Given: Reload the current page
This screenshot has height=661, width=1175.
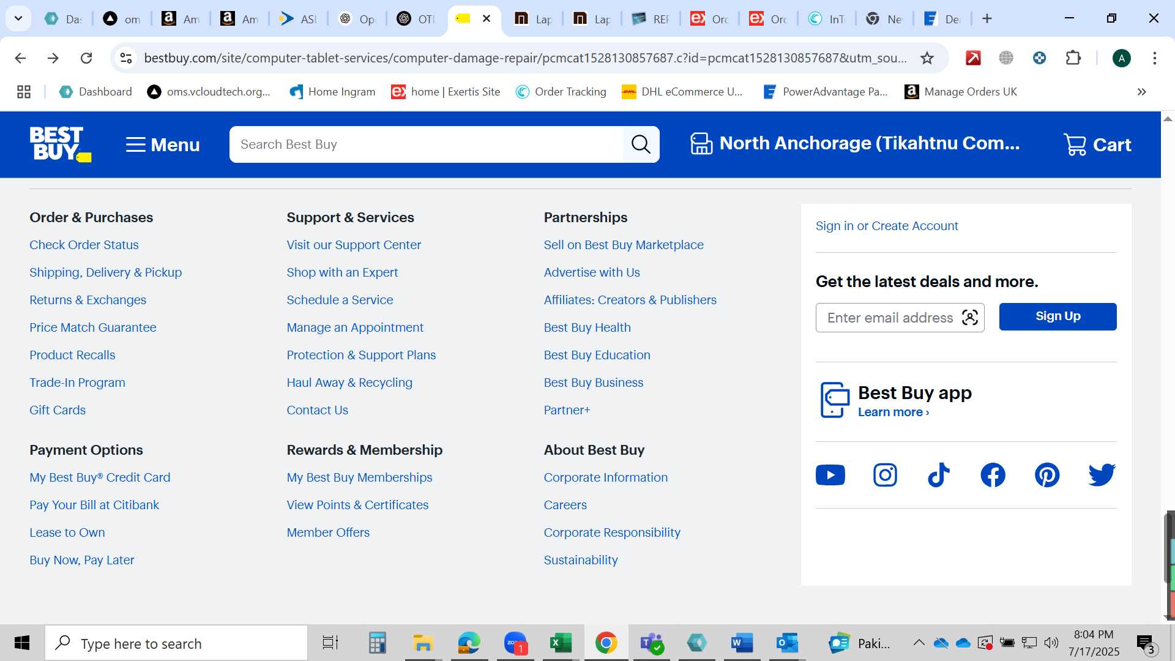Looking at the screenshot, I should 86,58.
